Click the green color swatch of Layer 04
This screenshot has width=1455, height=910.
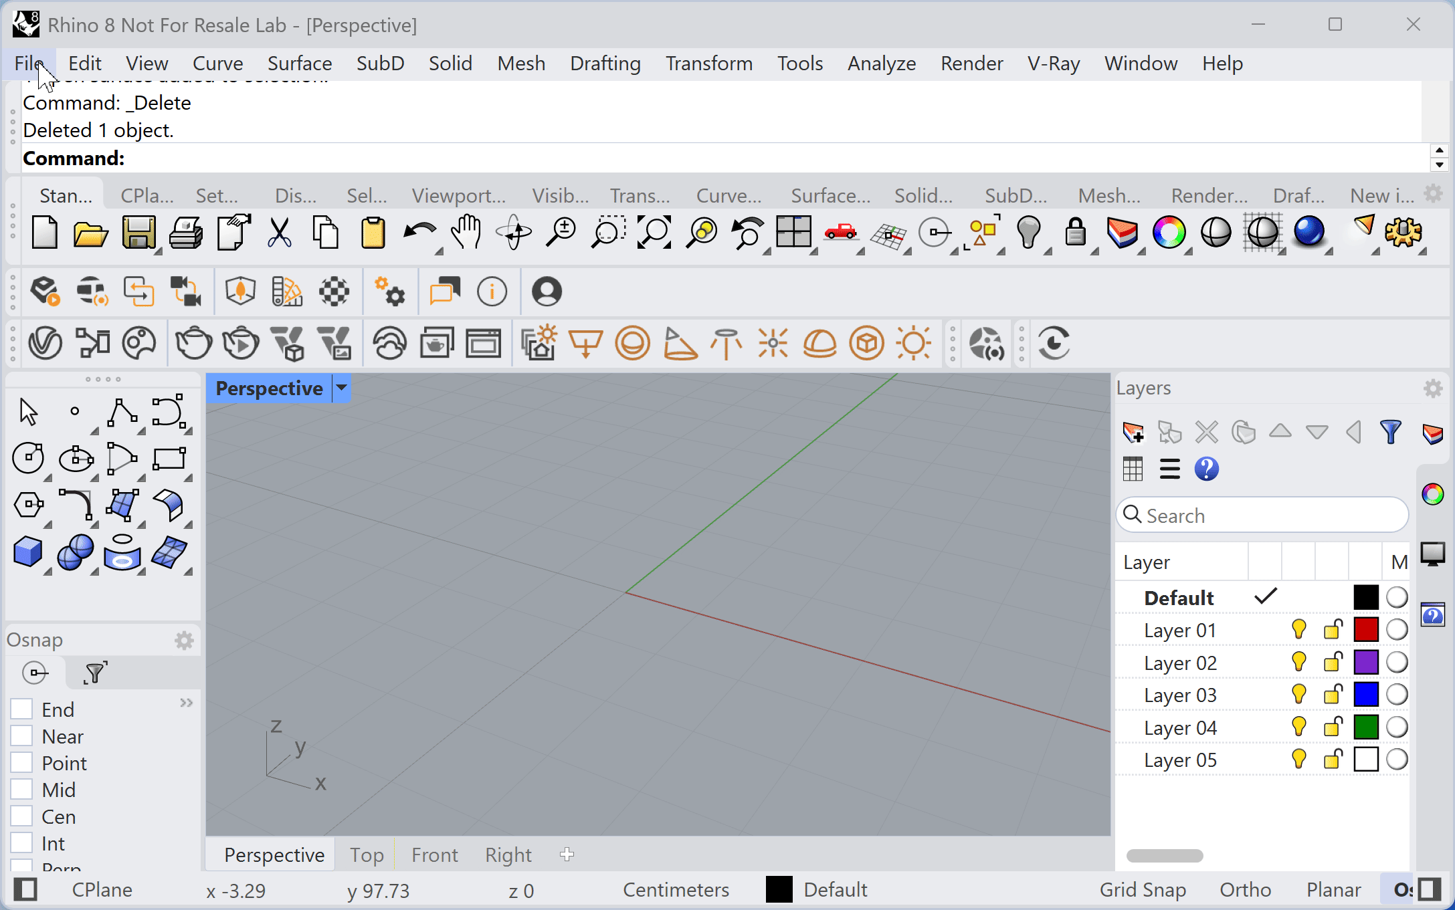click(x=1366, y=727)
